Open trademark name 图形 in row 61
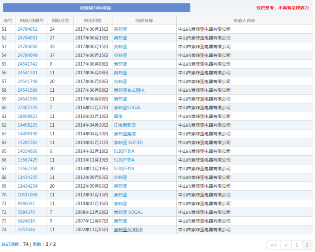The width and height of the screenshot is (315, 252). [x=118, y=116]
